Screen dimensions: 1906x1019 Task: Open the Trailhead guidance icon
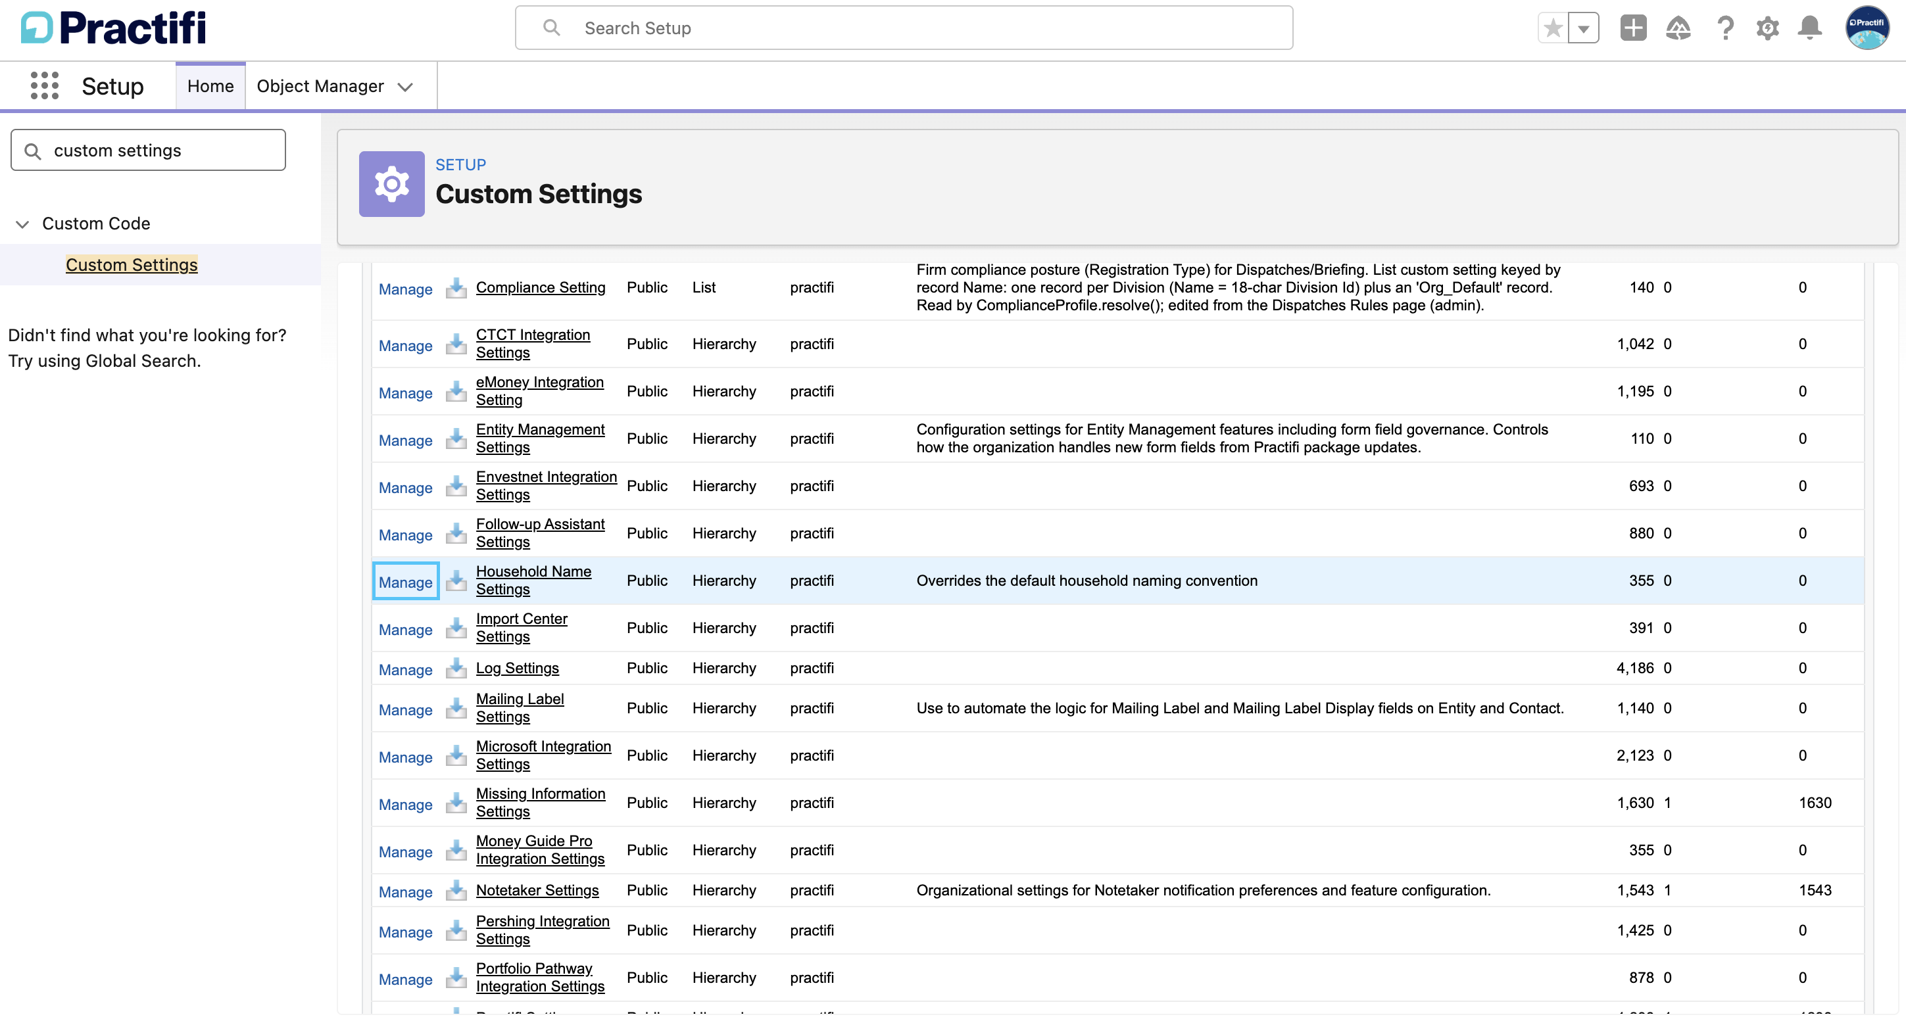[x=1678, y=28]
